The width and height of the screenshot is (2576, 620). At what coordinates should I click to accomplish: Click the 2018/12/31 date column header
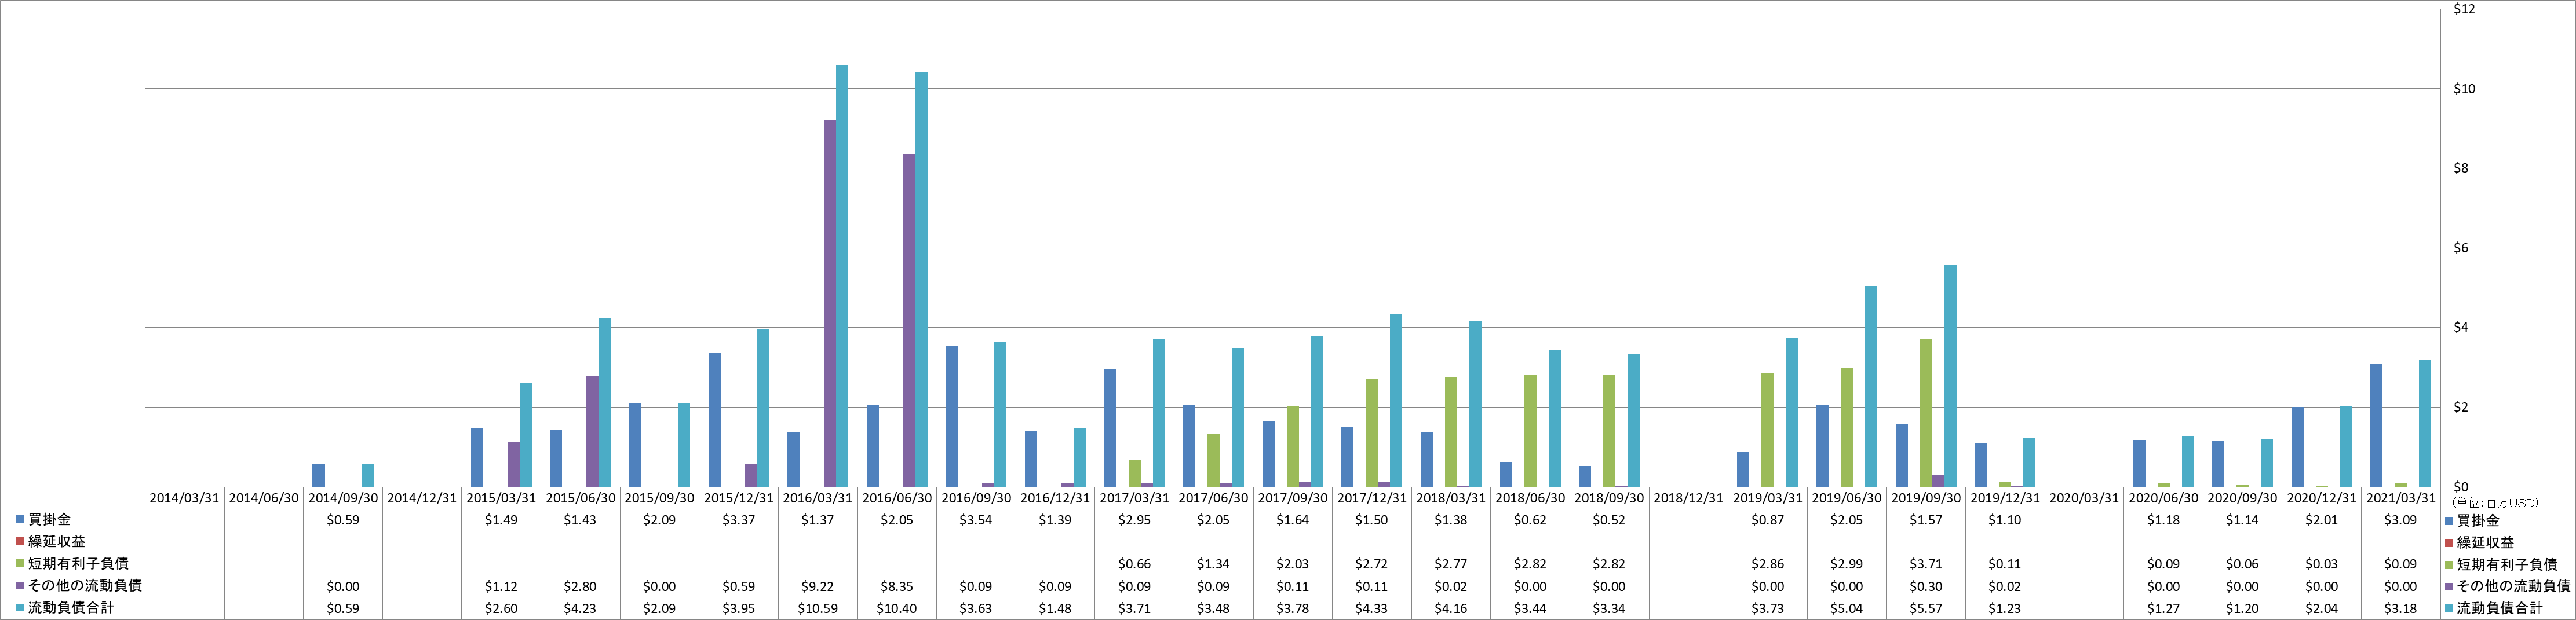coord(1688,498)
